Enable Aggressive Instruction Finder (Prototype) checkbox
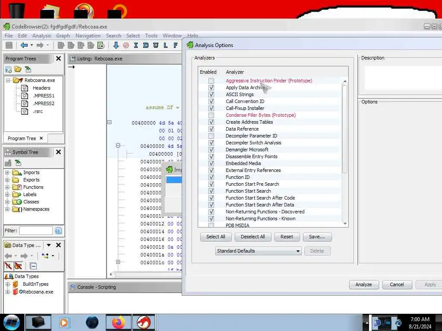442x331 pixels. click(211, 81)
